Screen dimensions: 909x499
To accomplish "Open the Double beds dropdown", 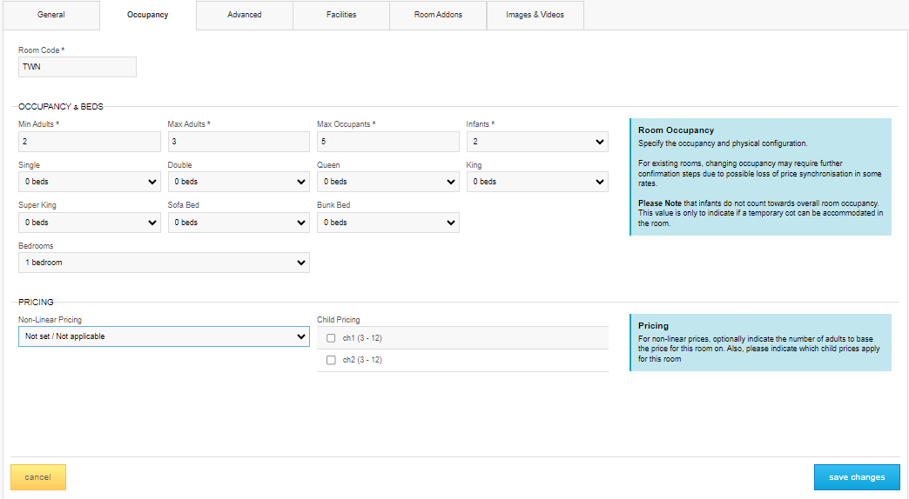I will click(x=239, y=182).
